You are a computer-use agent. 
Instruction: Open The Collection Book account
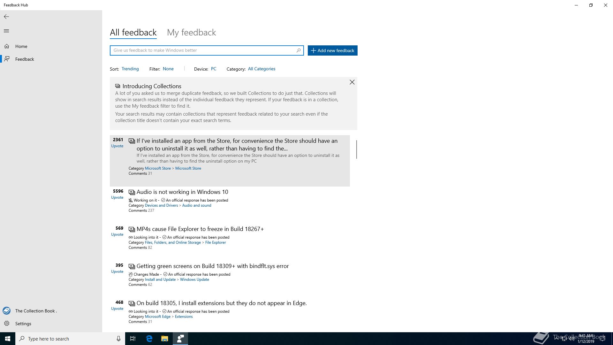click(x=51, y=311)
